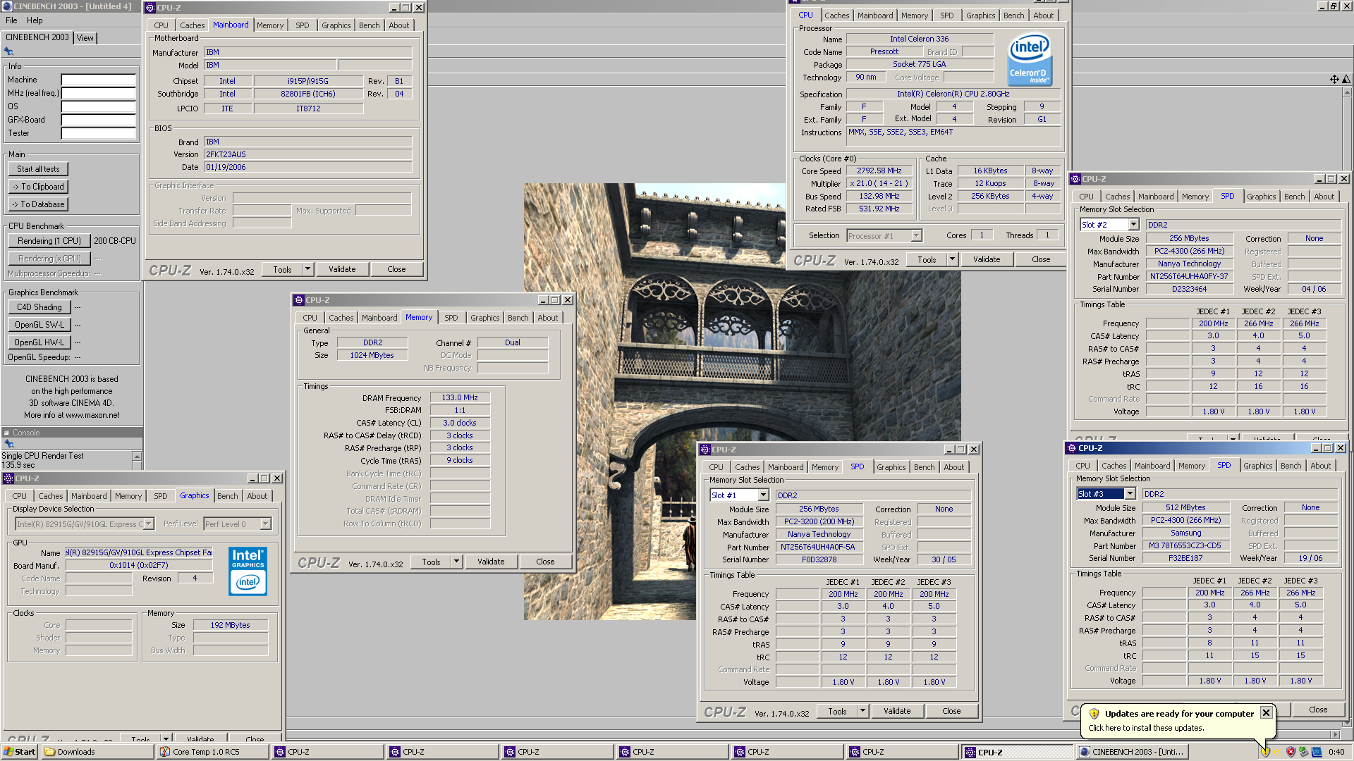The image size is (1354, 761).
Task: Click the yellow Windows Update shield in the system tray
Action: (x=1265, y=752)
